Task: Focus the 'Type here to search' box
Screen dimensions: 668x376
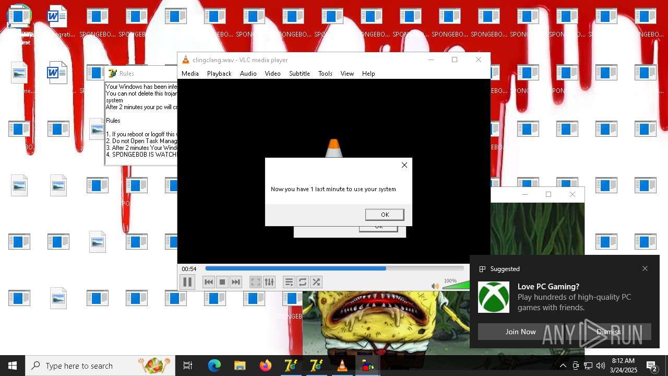Action: click(100, 366)
